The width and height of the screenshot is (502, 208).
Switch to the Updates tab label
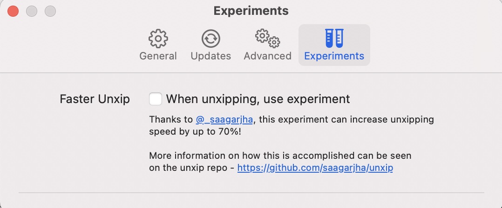(x=210, y=56)
